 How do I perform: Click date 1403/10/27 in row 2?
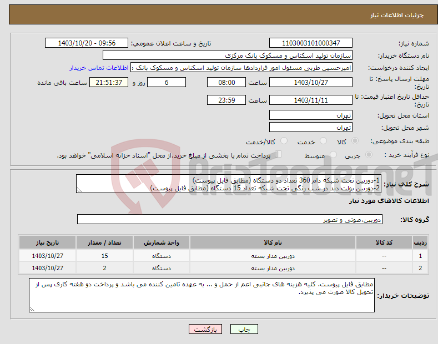(x=47, y=268)
